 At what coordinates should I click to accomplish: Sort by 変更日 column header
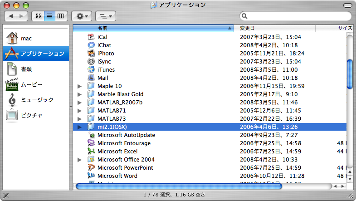(x=274, y=28)
